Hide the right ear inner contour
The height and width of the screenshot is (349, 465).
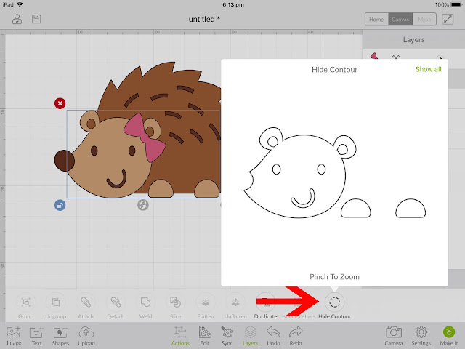coord(343,149)
